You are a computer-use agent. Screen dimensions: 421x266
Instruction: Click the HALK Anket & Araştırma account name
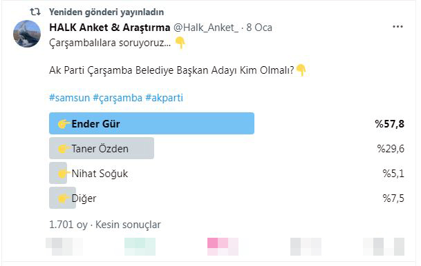[x=109, y=28]
